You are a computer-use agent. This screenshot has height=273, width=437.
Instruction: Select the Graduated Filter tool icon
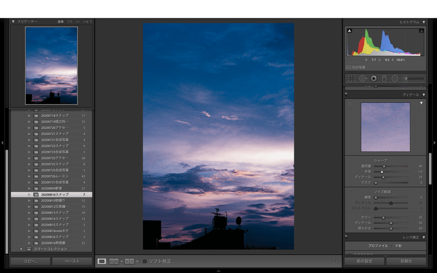[x=385, y=79]
